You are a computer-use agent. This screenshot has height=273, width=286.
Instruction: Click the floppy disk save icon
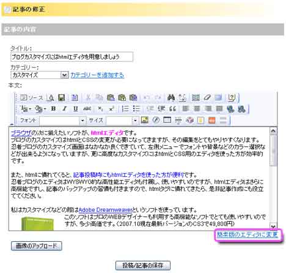coord(61,98)
